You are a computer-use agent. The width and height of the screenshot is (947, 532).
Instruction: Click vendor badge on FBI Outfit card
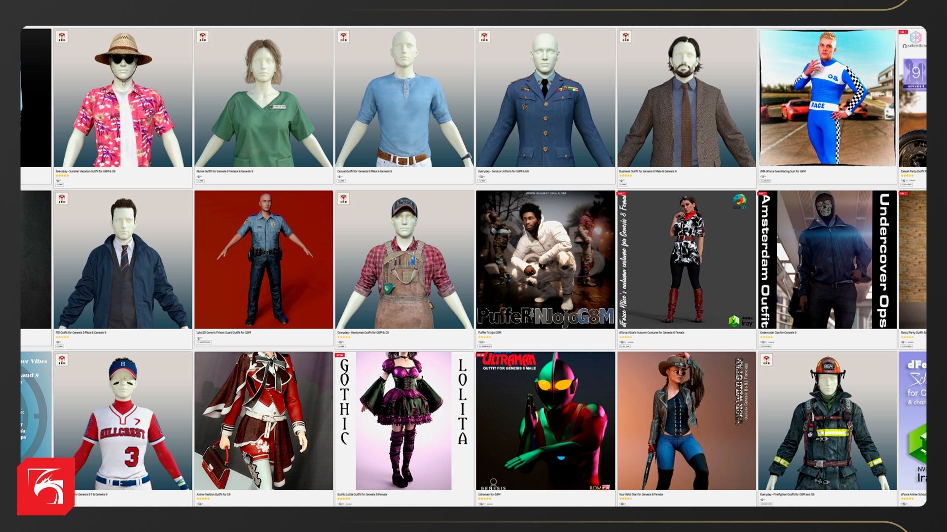62,198
